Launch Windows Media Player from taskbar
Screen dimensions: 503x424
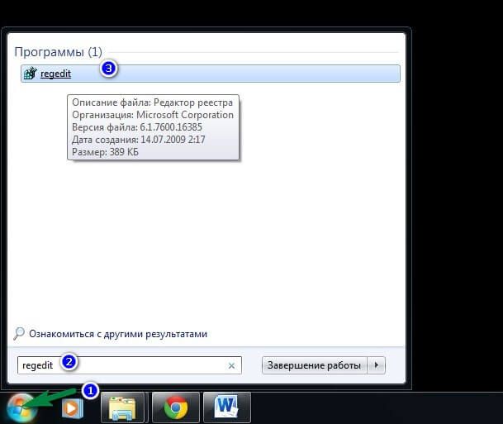point(72,408)
